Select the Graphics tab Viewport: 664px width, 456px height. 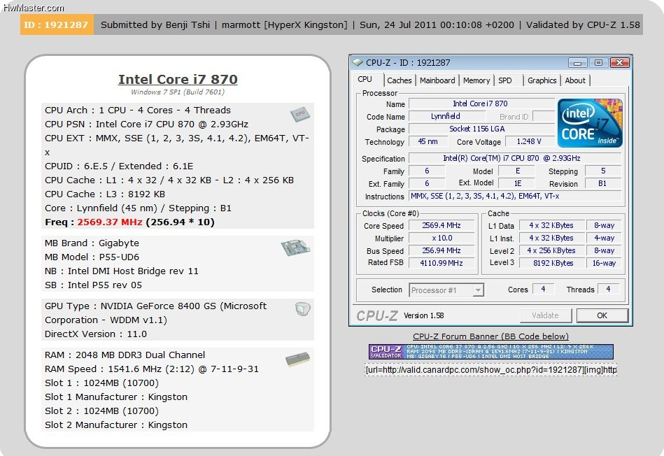[542, 80]
